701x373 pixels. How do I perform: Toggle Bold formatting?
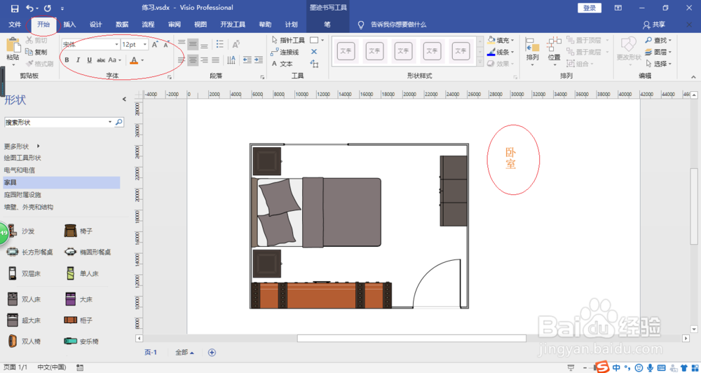(67, 60)
